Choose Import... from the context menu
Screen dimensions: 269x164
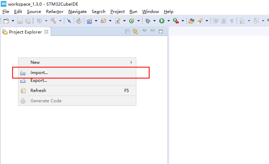click(x=77, y=73)
